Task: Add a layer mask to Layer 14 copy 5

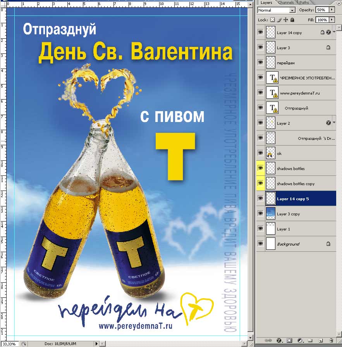Action: click(x=290, y=340)
